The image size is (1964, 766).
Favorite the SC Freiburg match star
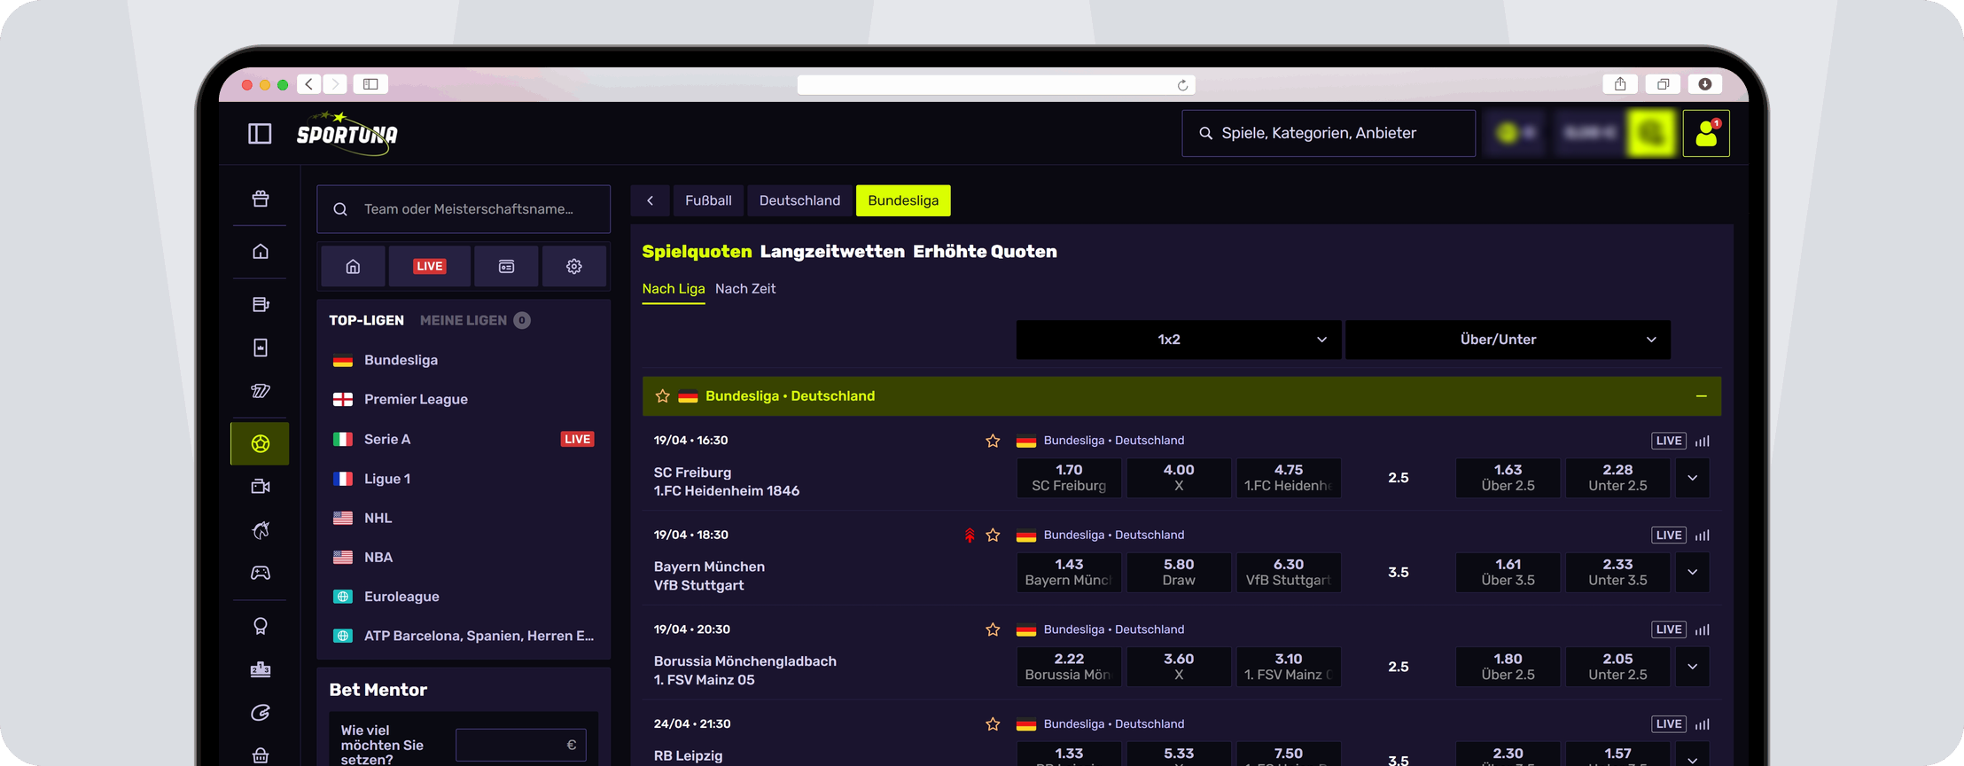(993, 441)
